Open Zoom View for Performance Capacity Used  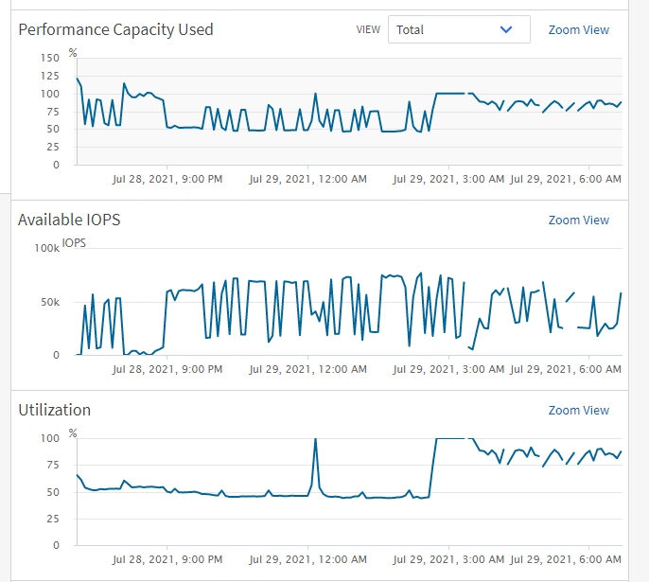pos(578,29)
